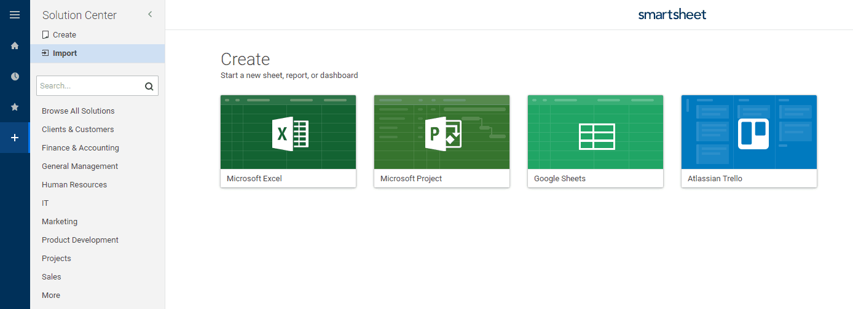This screenshot has height=309, width=853.
Task: Click into the Search input field
Action: click(x=89, y=86)
